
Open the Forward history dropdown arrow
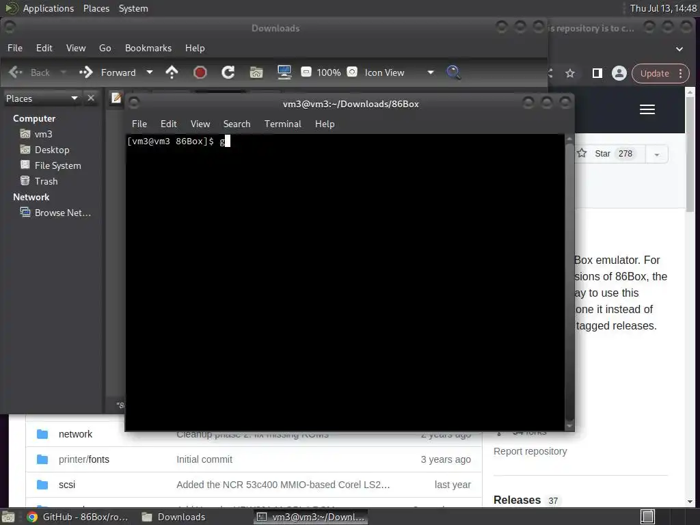coord(150,72)
